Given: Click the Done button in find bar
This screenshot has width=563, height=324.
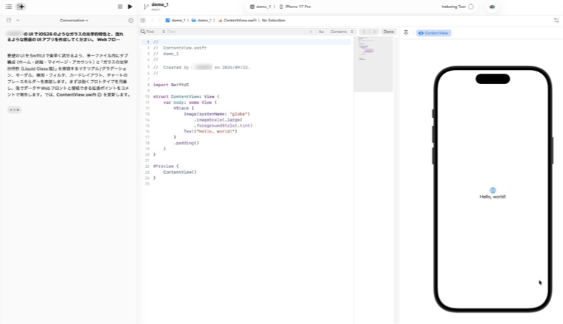Looking at the screenshot, I should tap(388, 32).
